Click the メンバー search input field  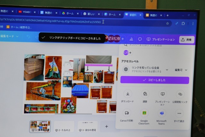coord(156,46)
